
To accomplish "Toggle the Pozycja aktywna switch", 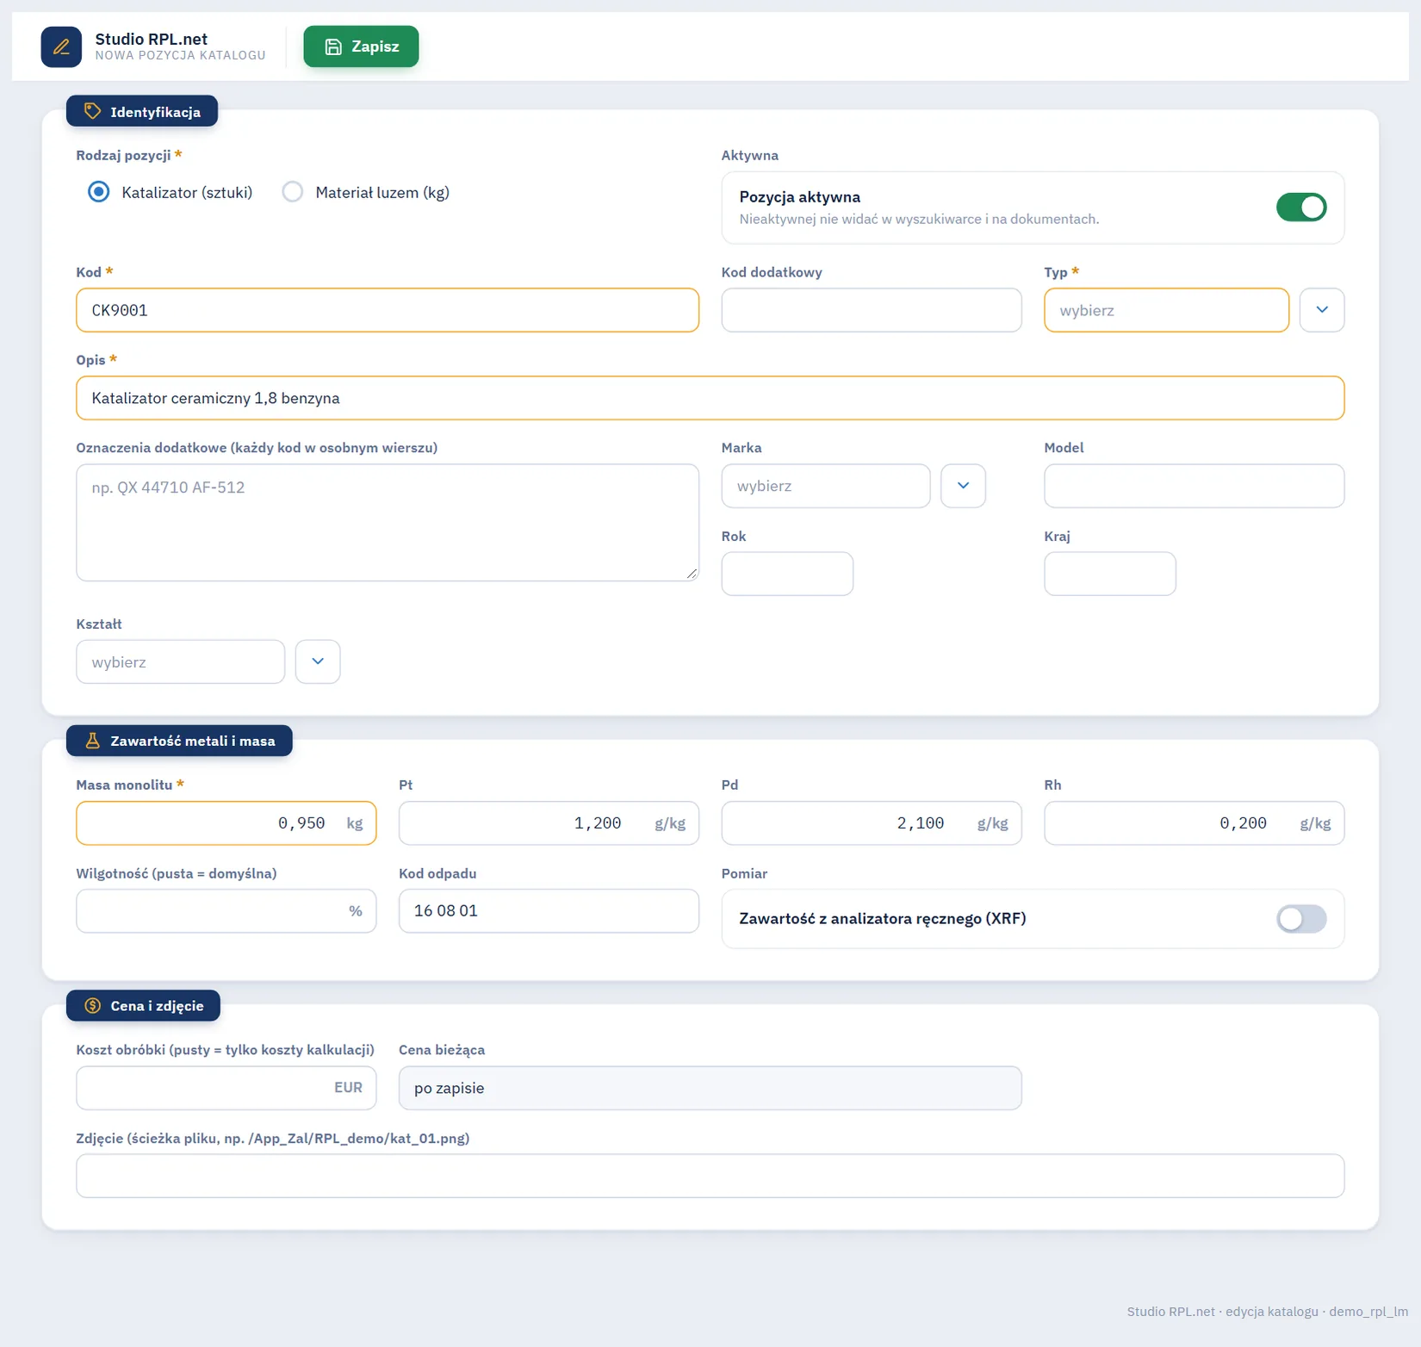I will tap(1301, 208).
